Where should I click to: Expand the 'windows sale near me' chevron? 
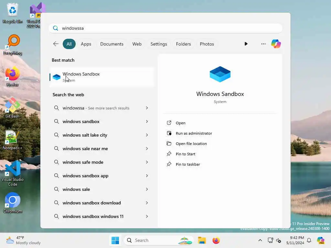[147, 149]
